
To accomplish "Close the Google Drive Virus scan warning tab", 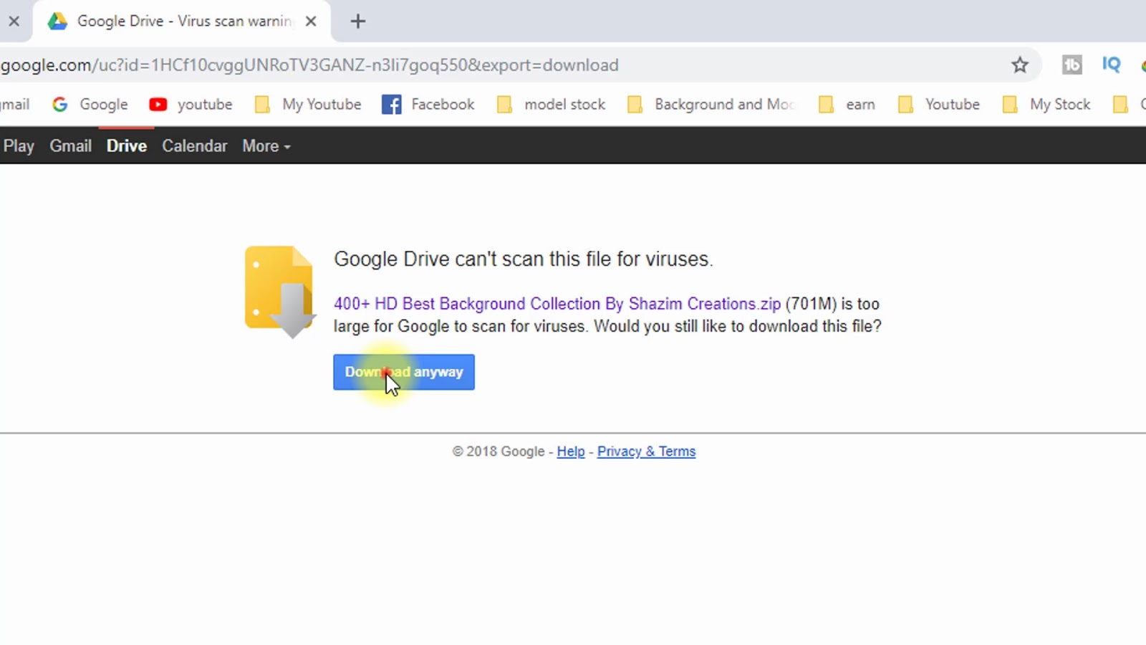I will click(x=311, y=21).
